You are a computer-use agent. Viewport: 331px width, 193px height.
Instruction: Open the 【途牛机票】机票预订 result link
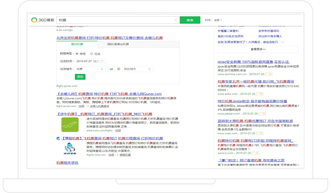click(104, 114)
